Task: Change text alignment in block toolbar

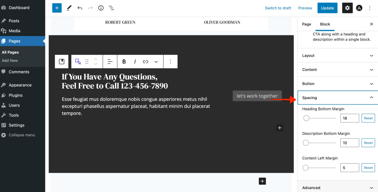Action: (x=110, y=62)
